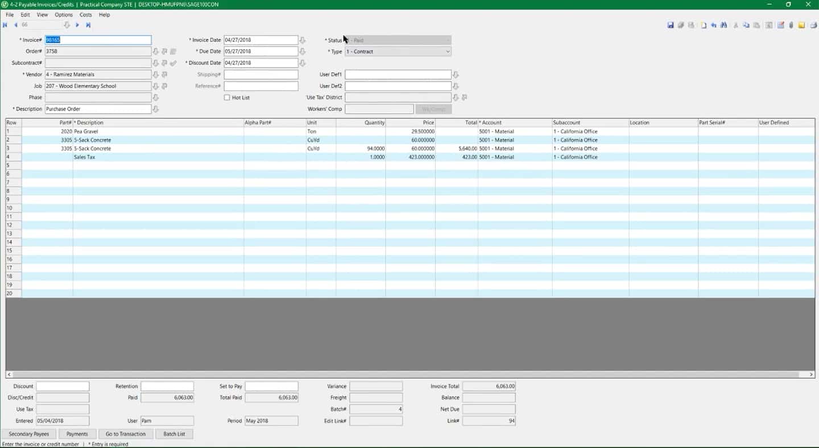Image resolution: width=819 pixels, height=448 pixels.
Task: Open the yellow notes icon
Action: pyautogui.click(x=801, y=25)
